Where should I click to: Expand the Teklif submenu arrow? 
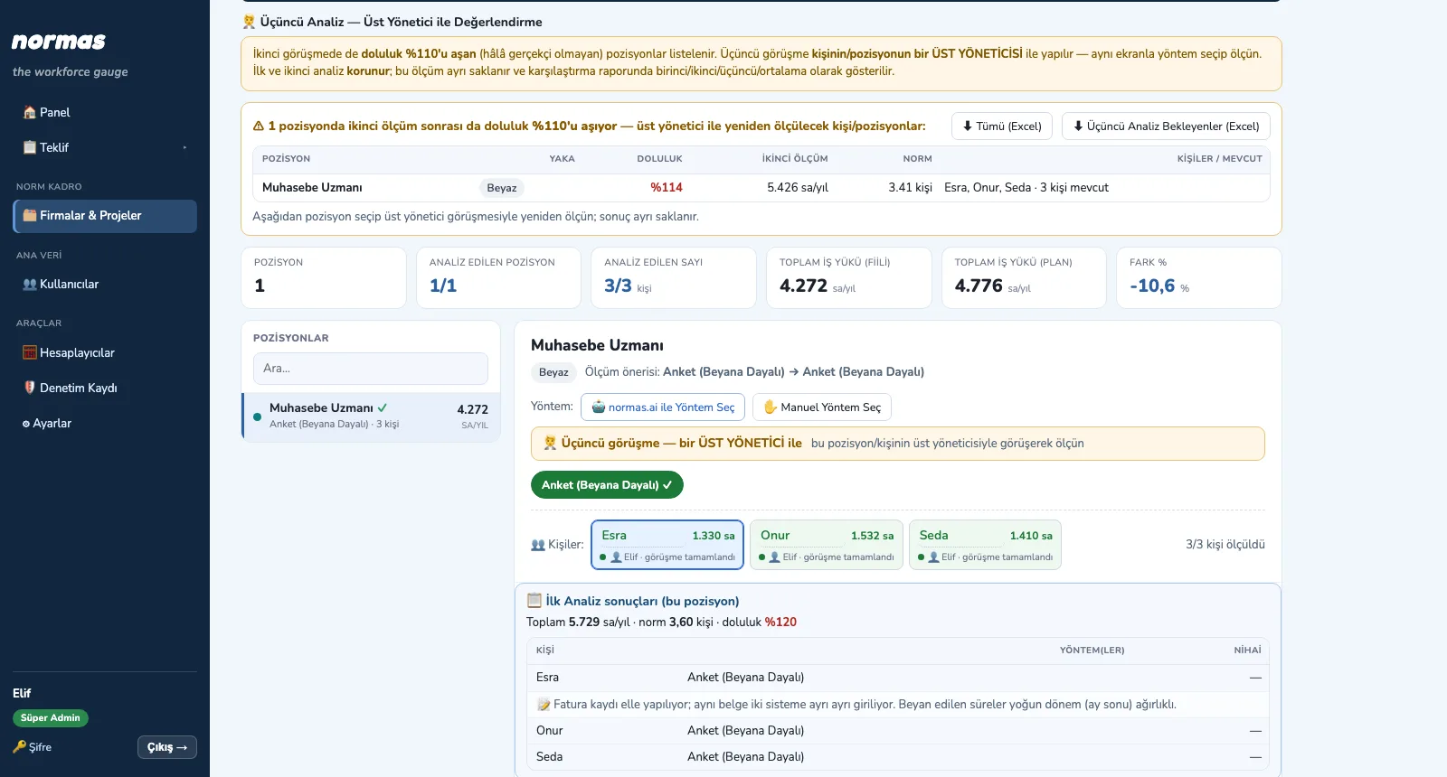[x=184, y=148]
